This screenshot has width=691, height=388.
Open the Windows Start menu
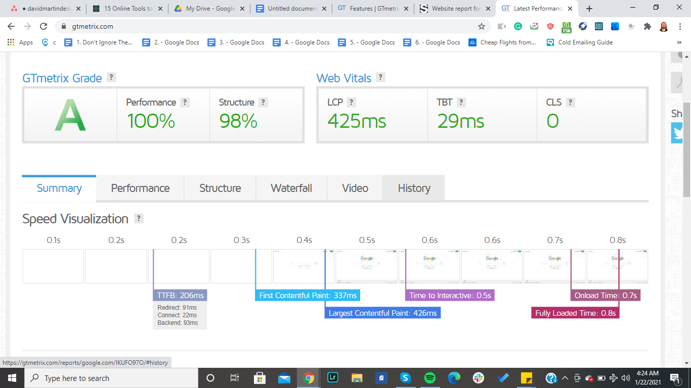point(12,378)
